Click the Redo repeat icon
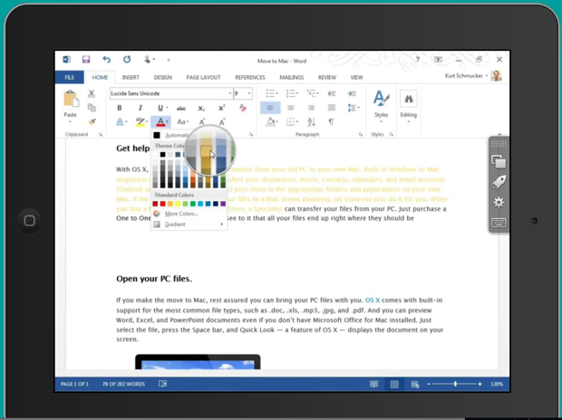Screen dimensions: 562x420 click(x=127, y=60)
